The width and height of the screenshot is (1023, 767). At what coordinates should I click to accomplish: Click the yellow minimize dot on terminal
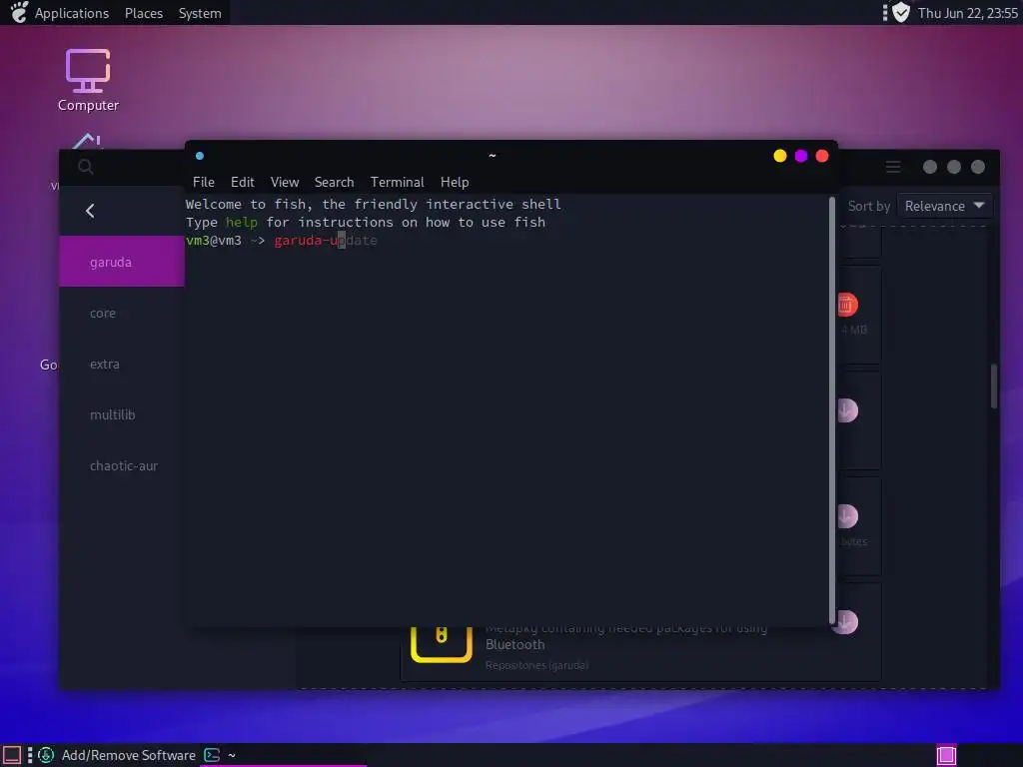pyautogui.click(x=779, y=156)
